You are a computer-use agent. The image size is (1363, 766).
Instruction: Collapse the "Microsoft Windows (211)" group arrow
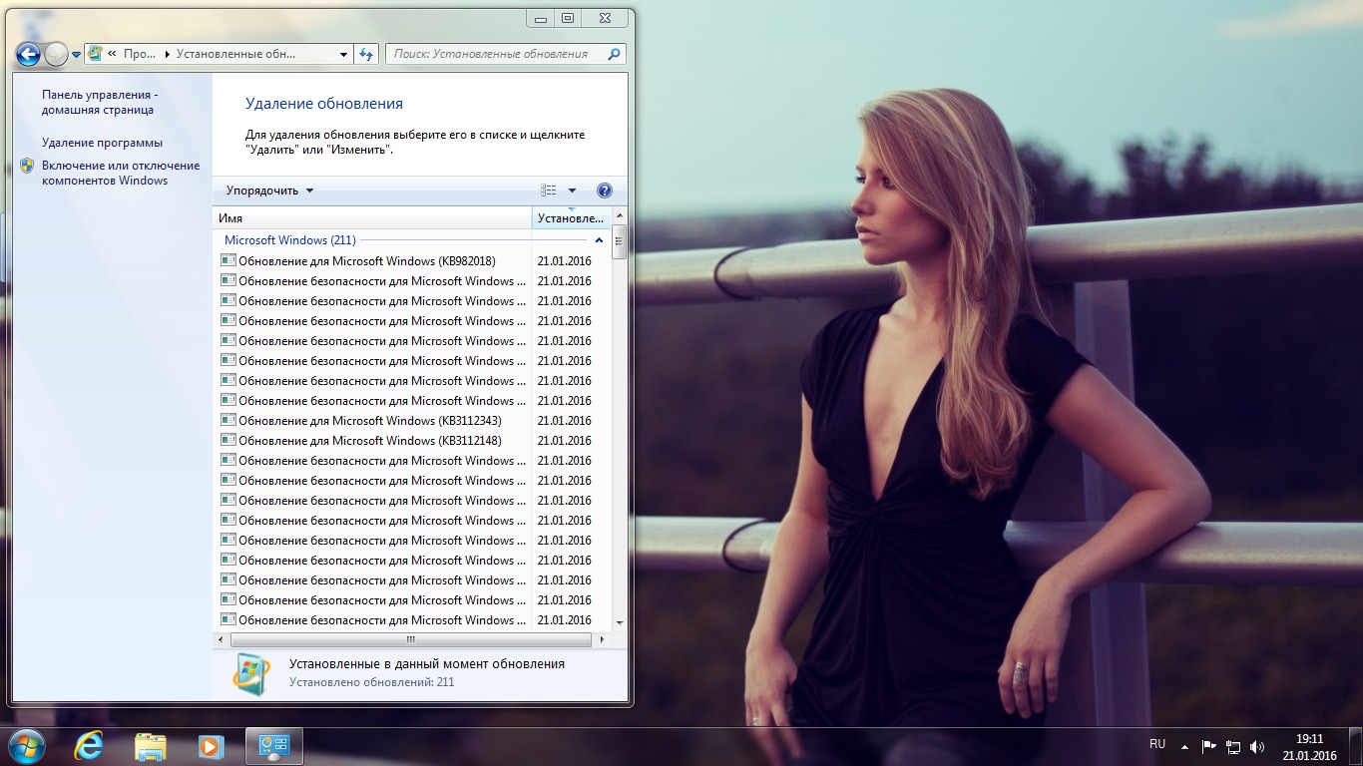[x=599, y=240]
